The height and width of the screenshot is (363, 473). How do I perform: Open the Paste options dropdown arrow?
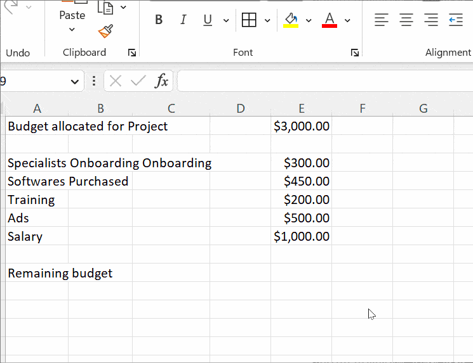coord(72,30)
